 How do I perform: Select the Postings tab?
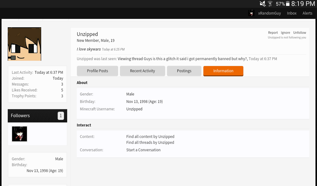[x=184, y=71]
